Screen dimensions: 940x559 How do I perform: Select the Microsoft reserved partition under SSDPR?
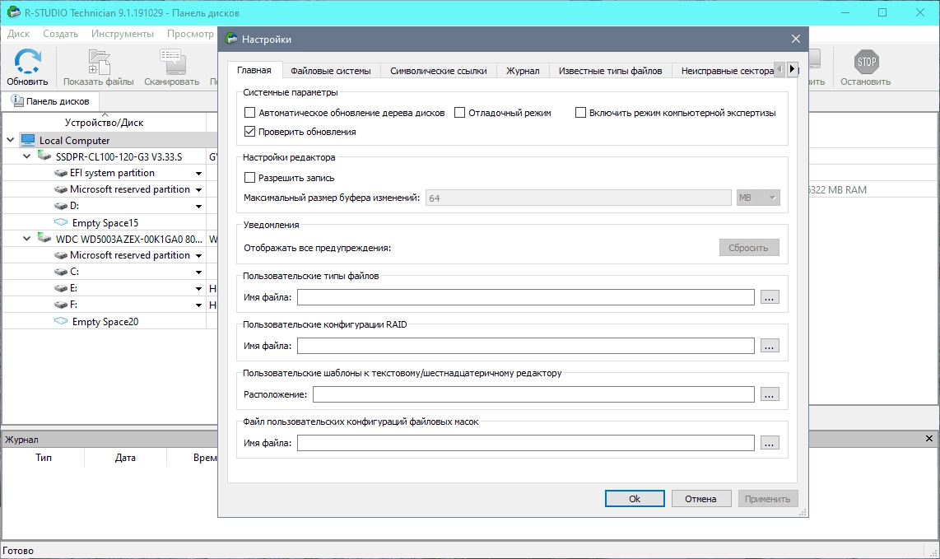click(130, 189)
